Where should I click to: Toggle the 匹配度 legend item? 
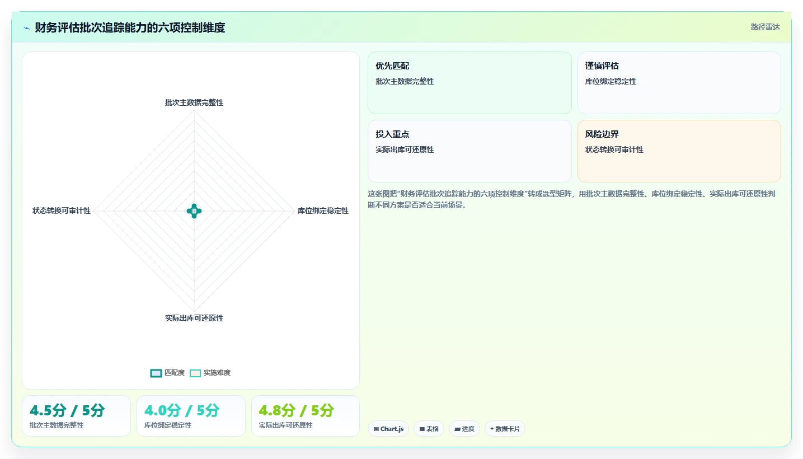[167, 373]
